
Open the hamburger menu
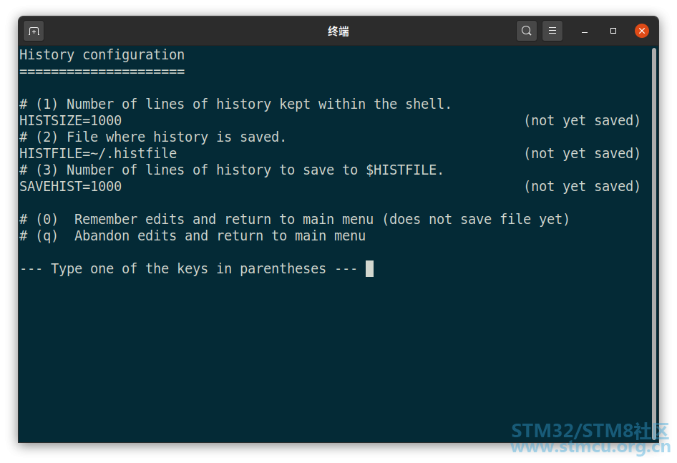point(552,31)
